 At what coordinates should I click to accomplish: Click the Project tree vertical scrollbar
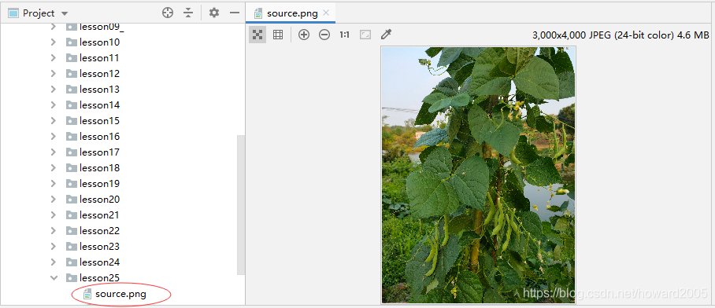(x=241, y=205)
